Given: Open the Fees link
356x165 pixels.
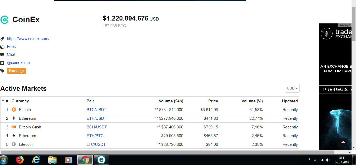Looking at the screenshot, I should 11,47.
